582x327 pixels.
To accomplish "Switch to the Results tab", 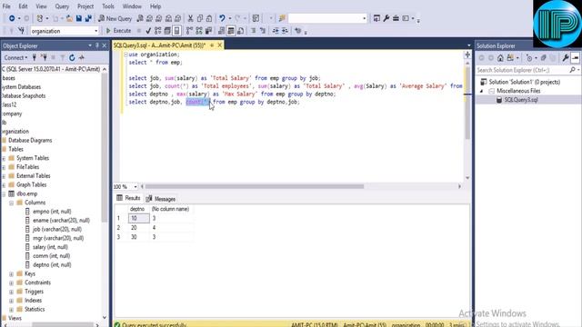I will (x=128, y=198).
